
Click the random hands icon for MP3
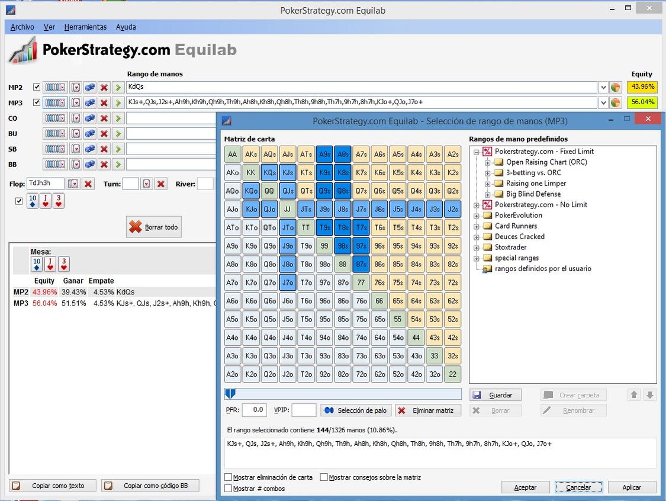[89, 103]
